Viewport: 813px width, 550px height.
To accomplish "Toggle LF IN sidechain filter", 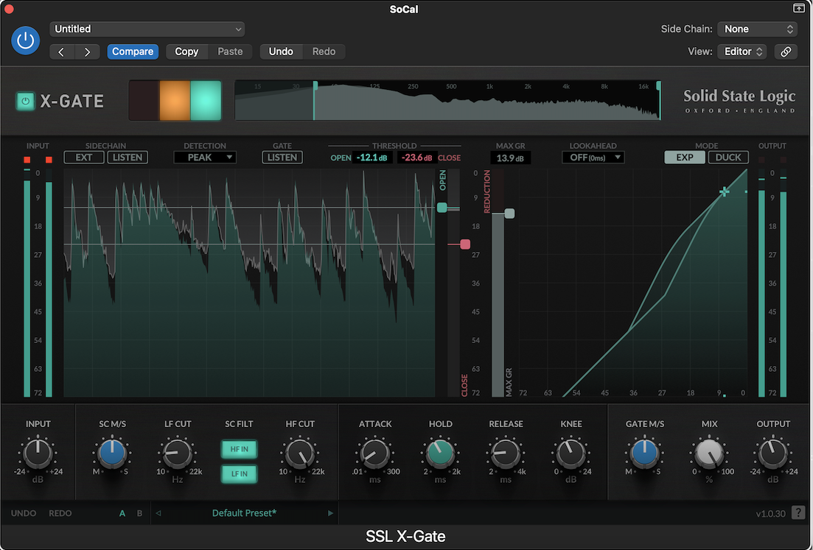I will tap(240, 475).
